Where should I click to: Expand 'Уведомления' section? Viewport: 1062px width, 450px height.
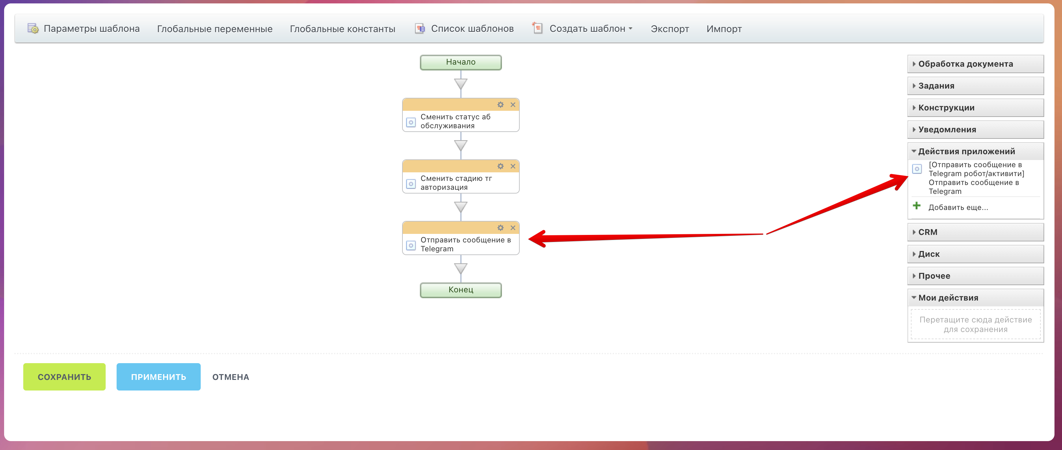pyautogui.click(x=946, y=130)
